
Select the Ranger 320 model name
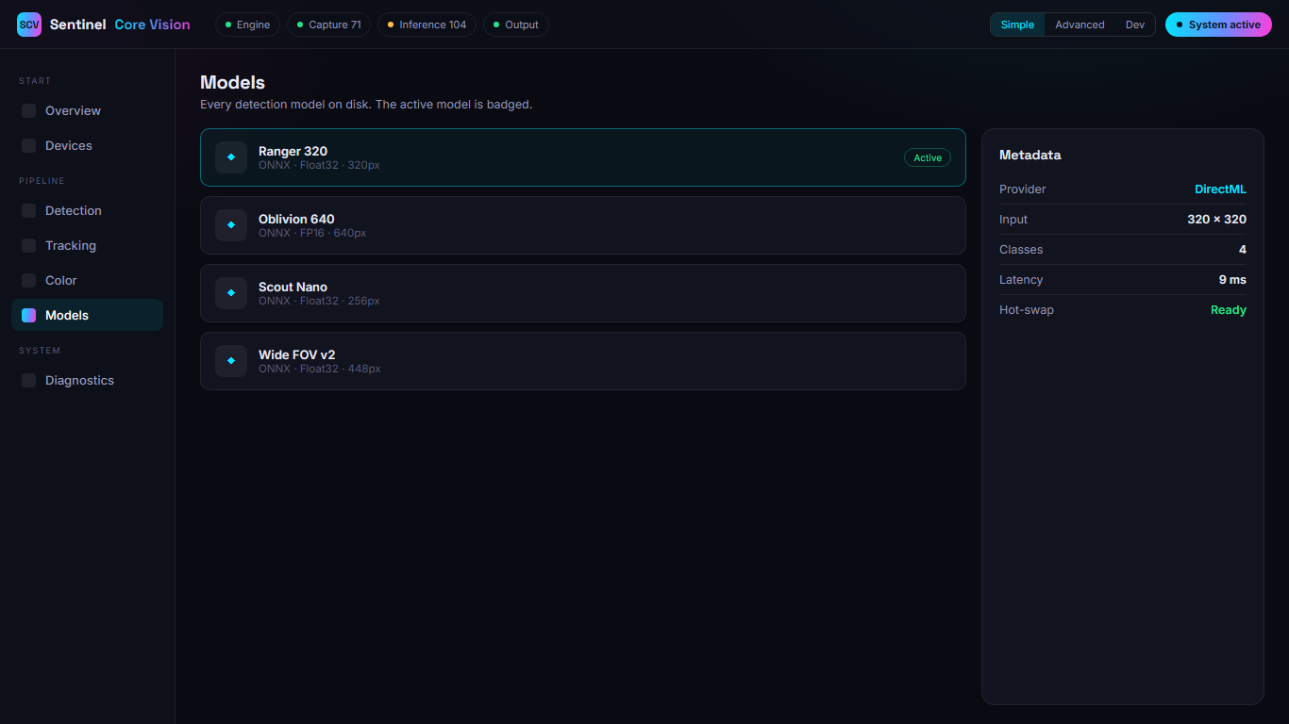point(293,151)
